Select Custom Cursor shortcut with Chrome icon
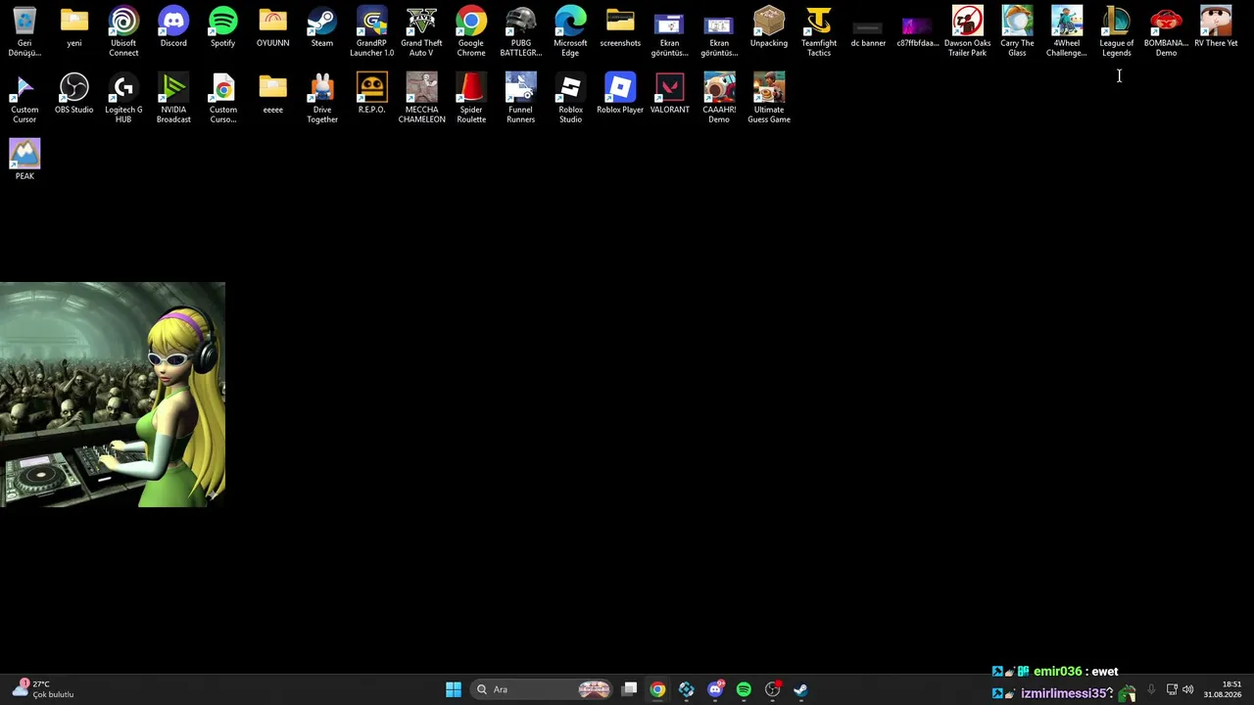This screenshot has height=705, width=1254. click(x=223, y=98)
